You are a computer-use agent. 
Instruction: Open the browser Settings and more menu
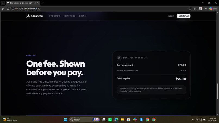pos(205,8)
